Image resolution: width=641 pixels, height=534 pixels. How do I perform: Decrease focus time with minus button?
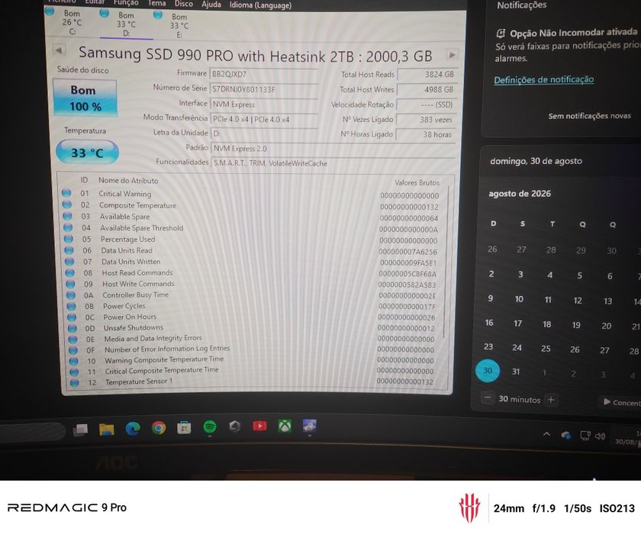click(488, 398)
